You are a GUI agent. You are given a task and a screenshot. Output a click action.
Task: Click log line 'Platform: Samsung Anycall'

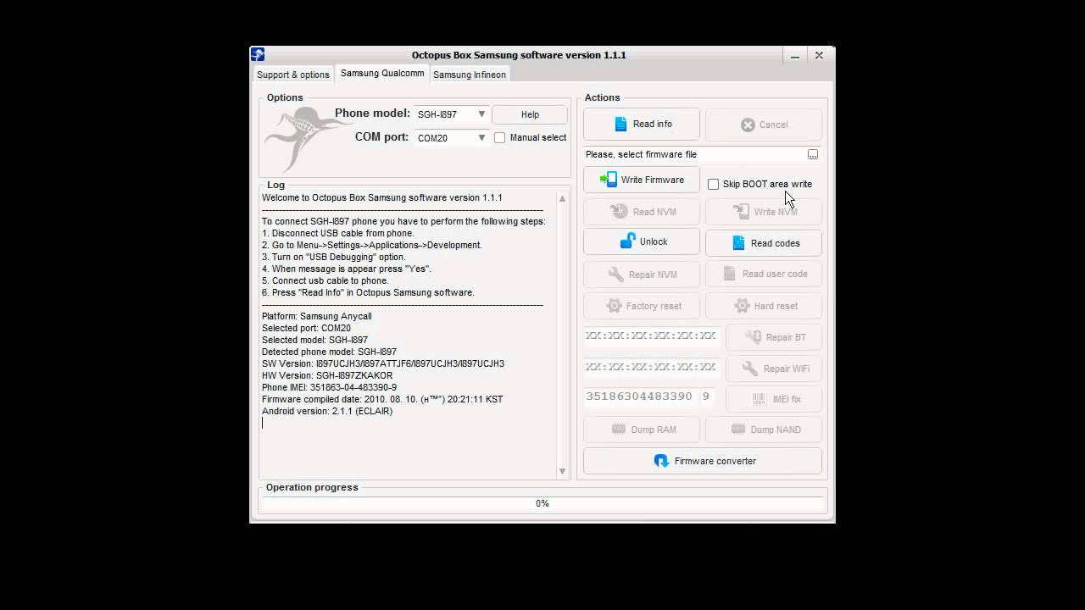coord(317,316)
